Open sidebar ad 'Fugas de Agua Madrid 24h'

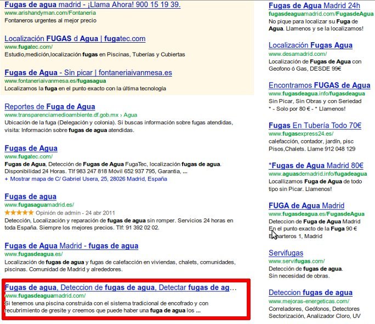[314, 5]
